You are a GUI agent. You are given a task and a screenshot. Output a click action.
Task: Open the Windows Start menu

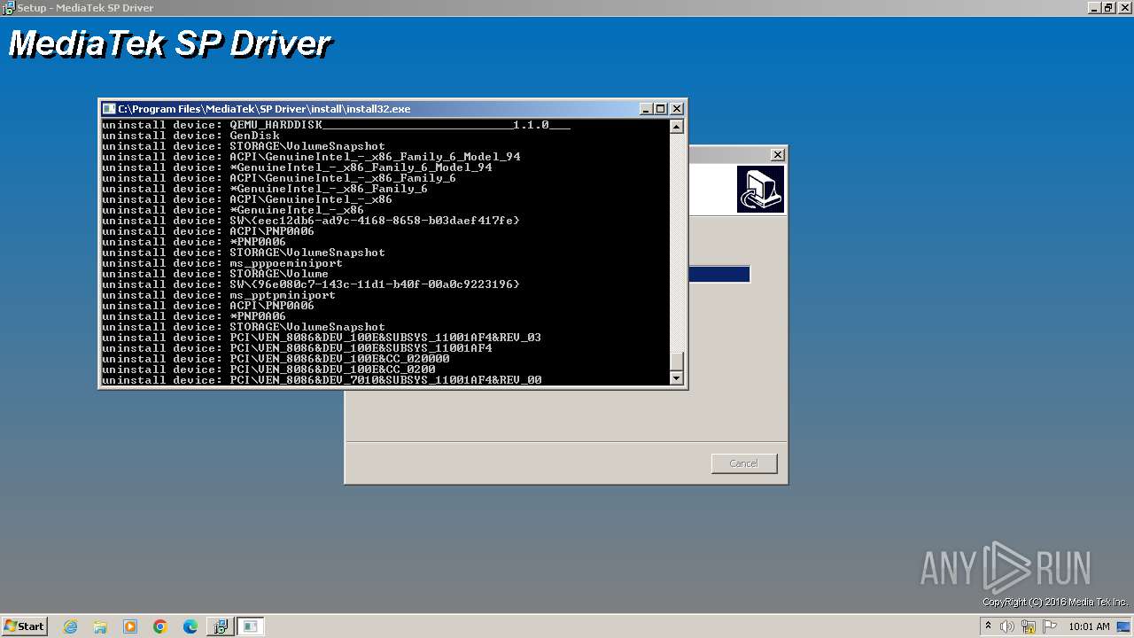[x=24, y=626]
